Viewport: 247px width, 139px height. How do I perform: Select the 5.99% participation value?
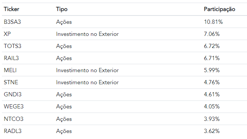(212, 70)
